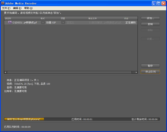Image resolution: width=167 pixels, height=132 pixels.
Task: Click the 正在编码 status text
Action: [x=131, y=22]
